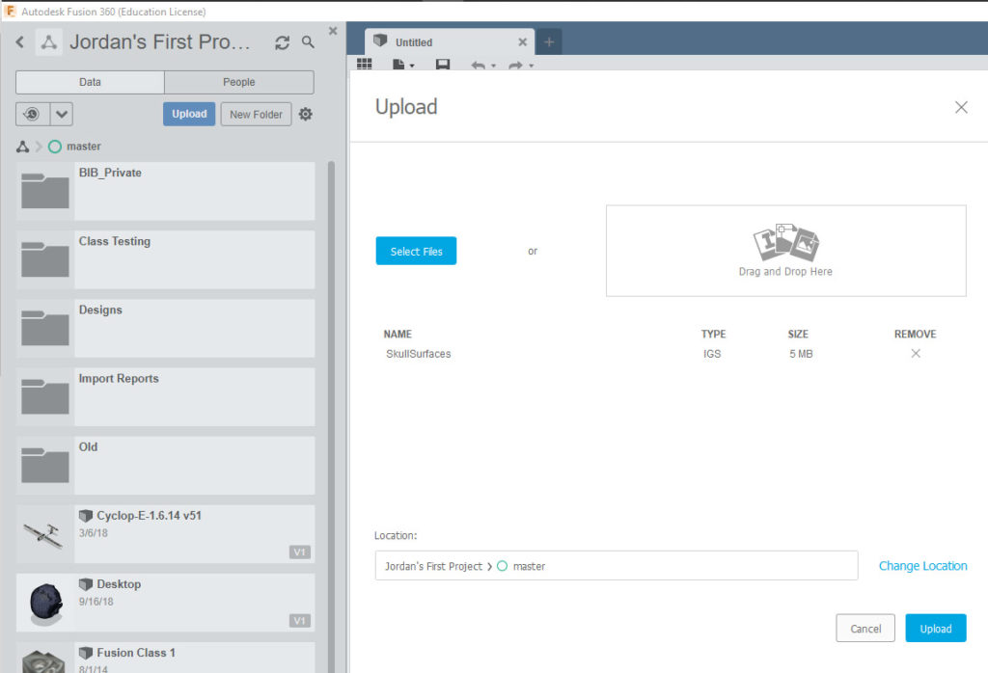Select the Data tab

(x=90, y=82)
